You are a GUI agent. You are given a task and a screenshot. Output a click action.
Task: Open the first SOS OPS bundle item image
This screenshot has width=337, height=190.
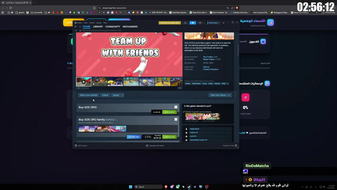tap(86, 129)
